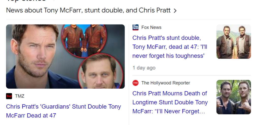Screen dimensions: 260x125
Task: Click the quote 'never forget his toughness'
Action: point(168,56)
